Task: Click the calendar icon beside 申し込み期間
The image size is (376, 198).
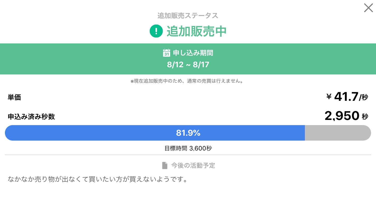Action: 167,53
